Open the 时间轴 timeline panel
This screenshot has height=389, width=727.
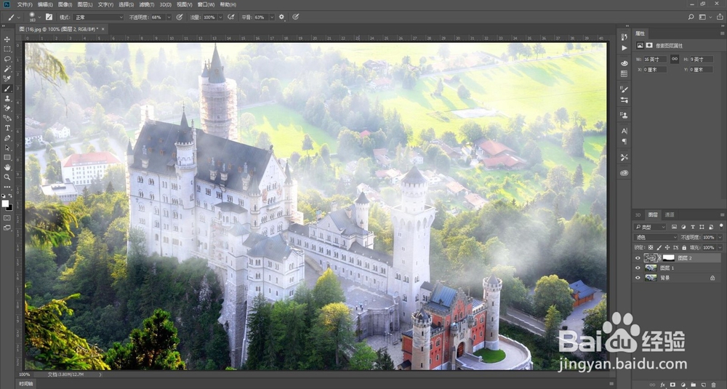[26, 384]
